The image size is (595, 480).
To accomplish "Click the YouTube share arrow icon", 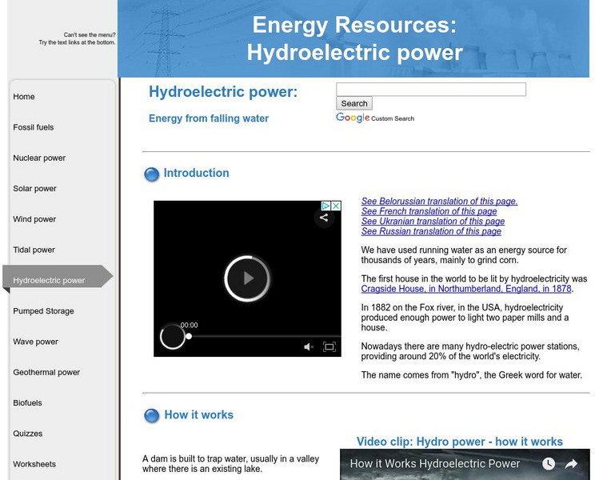I will click(571, 463).
